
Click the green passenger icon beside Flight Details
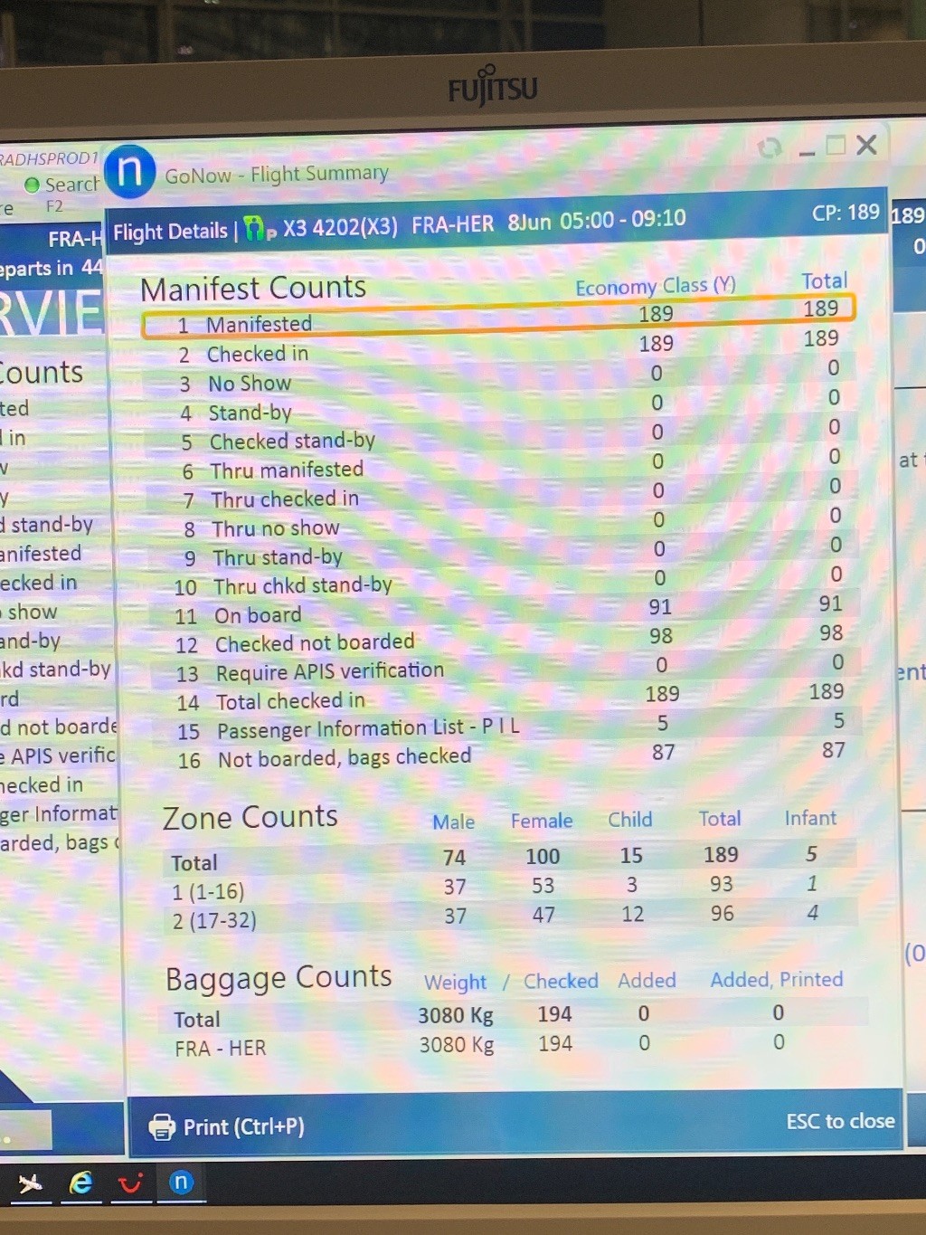point(256,228)
